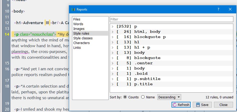Expand the [13] body rule
Viewport: 237px width, 112px height.
112,53
